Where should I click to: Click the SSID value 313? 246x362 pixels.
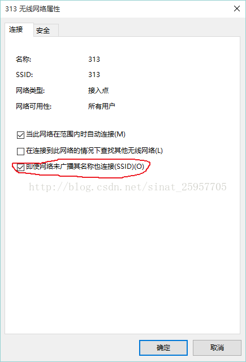point(94,75)
